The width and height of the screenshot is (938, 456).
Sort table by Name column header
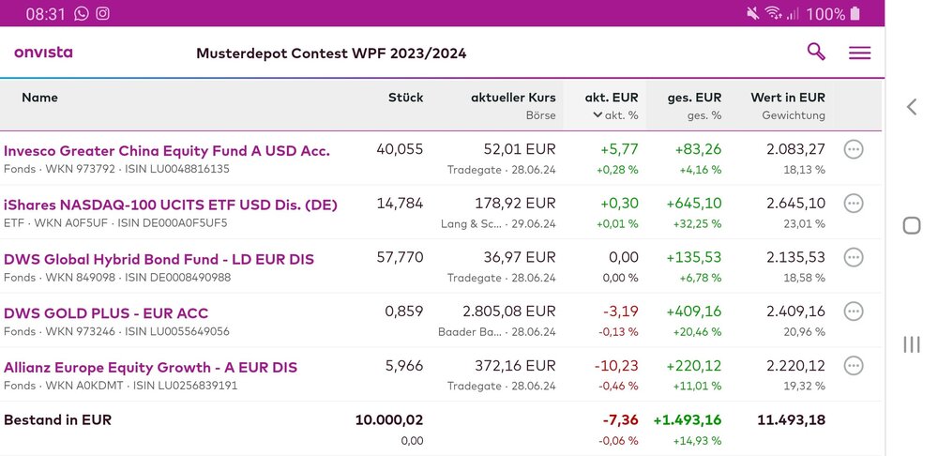(39, 98)
